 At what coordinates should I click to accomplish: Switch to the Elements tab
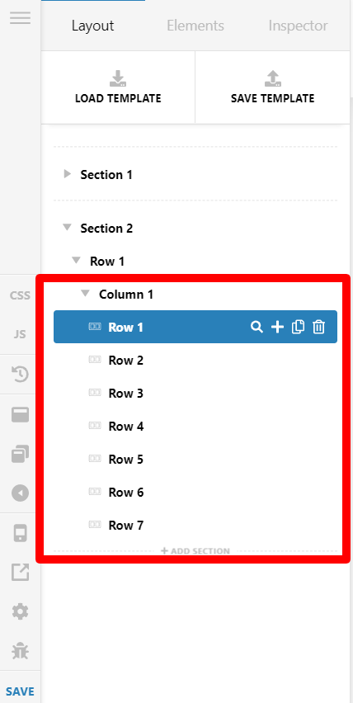[195, 26]
